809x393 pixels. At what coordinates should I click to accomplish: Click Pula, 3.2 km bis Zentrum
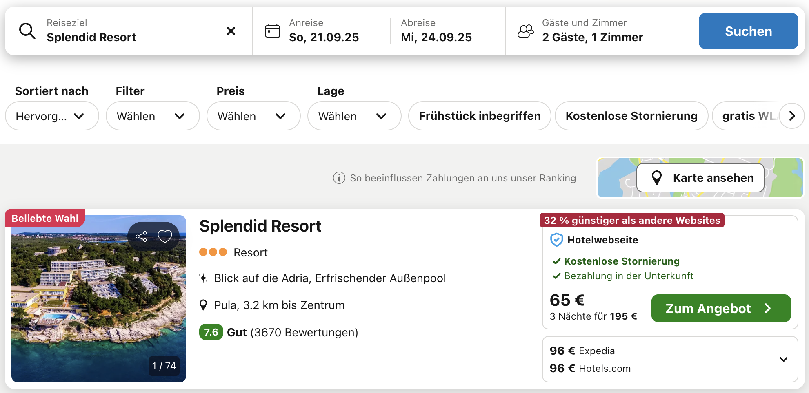[x=279, y=305]
